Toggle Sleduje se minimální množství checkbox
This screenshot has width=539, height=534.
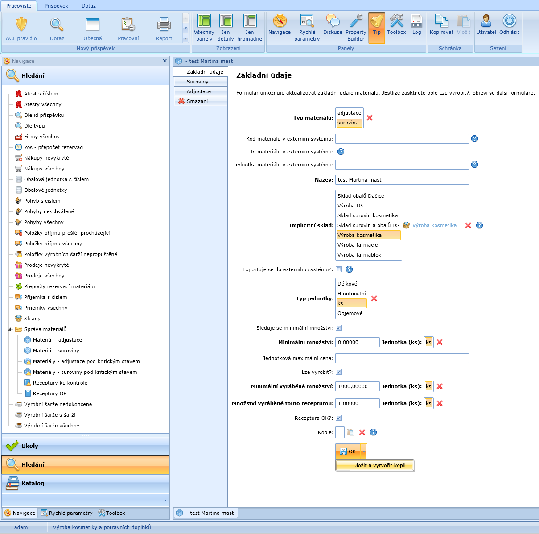click(x=338, y=328)
